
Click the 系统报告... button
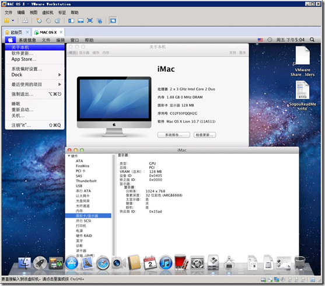pos(174,135)
